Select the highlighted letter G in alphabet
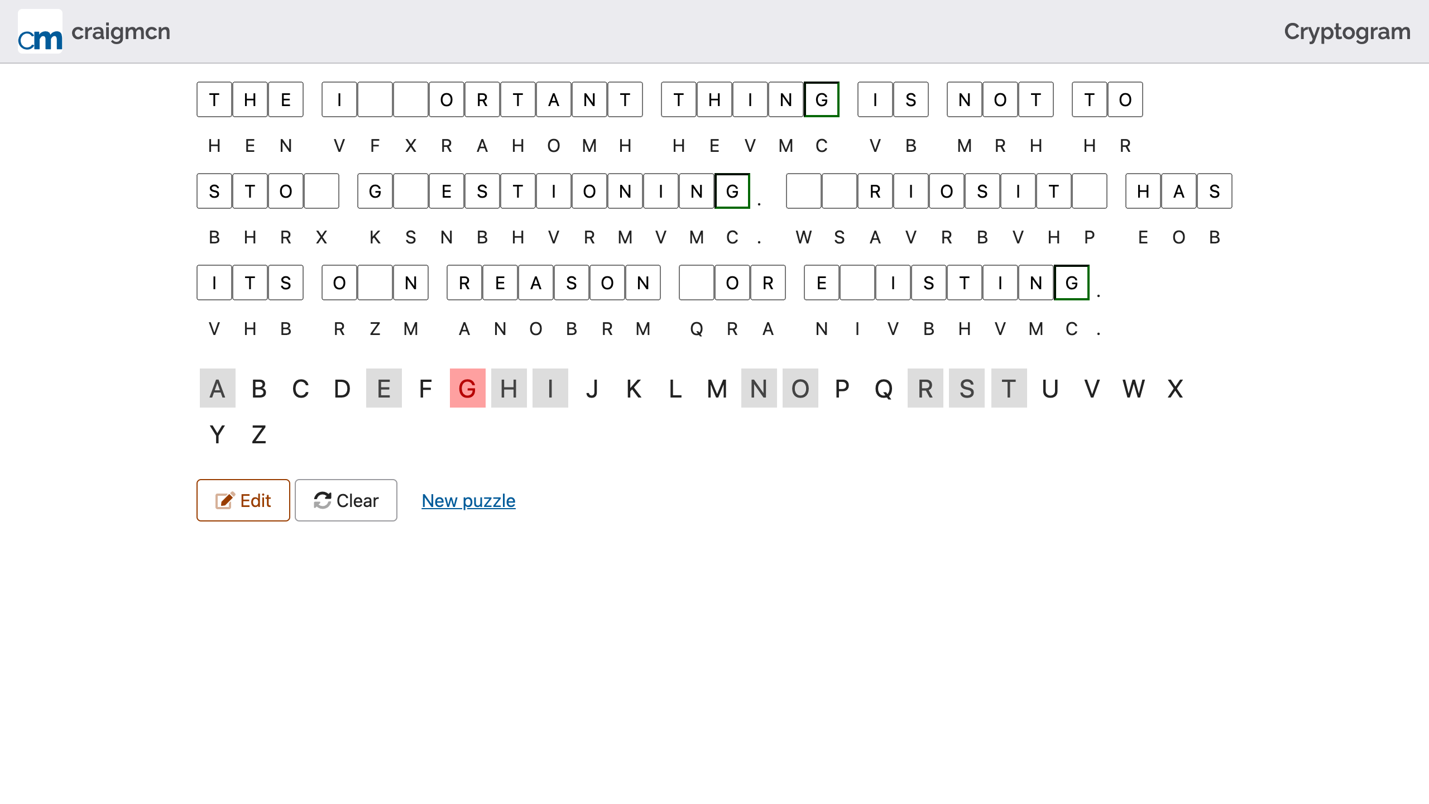The width and height of the screenshot is (1429, 804). click(467, 389)
